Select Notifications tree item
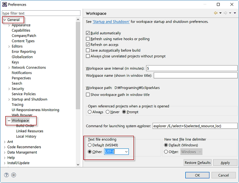 coord(22,73)
